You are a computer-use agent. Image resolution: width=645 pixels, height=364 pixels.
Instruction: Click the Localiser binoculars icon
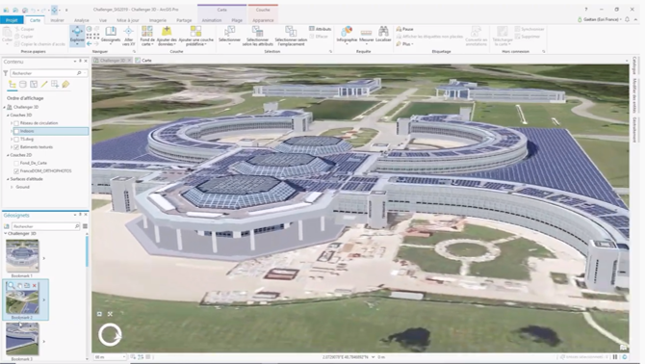click(383, 31)
